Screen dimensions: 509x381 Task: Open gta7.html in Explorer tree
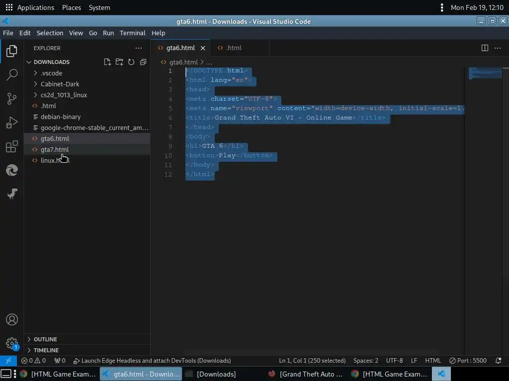86,149
